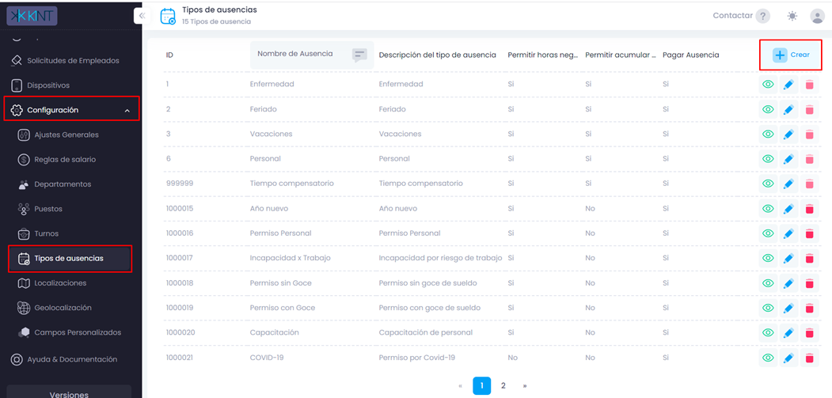View Enfermedad details with the eye icon
The height and width of the screenshot is (398, 832).
(x=768, y=84)
